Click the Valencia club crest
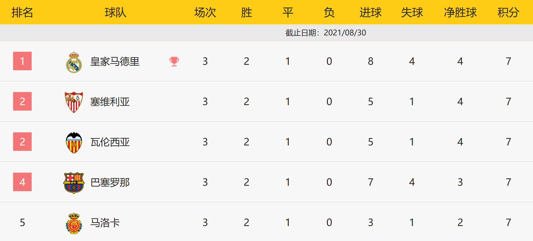The width and height of the screenshot is (533, 241). coord(74,142)
